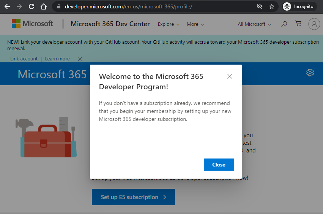The width and height of the screenshot is (323, 214).
Task: Click Set up E5 subscription button
Action: 133,197
